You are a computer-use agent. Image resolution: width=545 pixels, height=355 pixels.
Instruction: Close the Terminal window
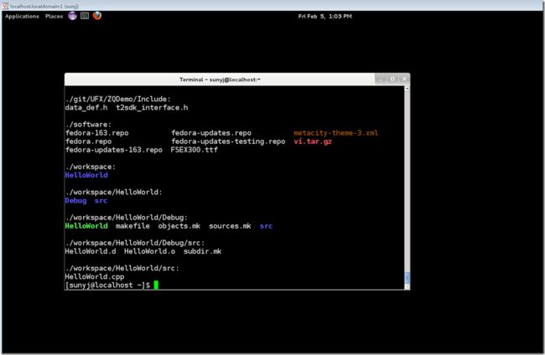coord(404,79)
